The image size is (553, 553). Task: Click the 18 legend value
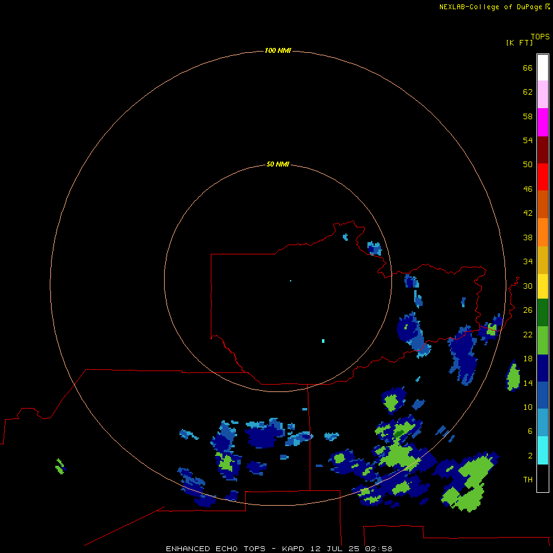(x=528, y=359)
